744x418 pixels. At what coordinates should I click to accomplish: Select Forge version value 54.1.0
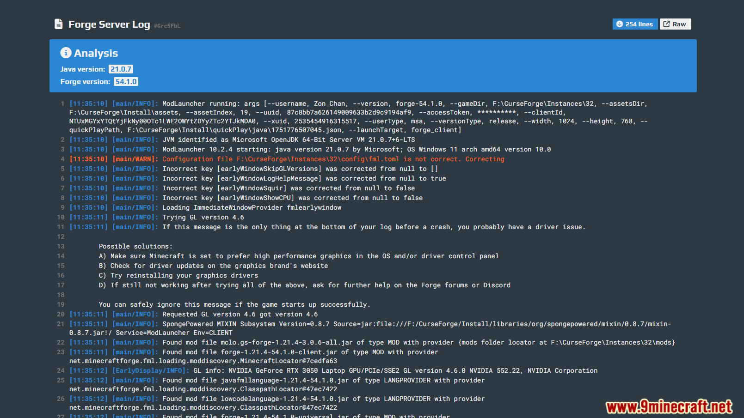coord(126,82)
